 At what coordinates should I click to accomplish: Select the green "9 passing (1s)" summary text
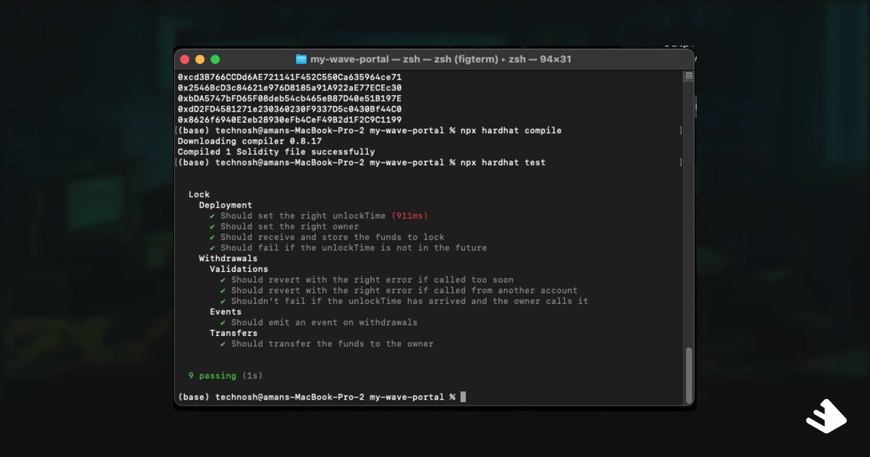click(226, 375)
